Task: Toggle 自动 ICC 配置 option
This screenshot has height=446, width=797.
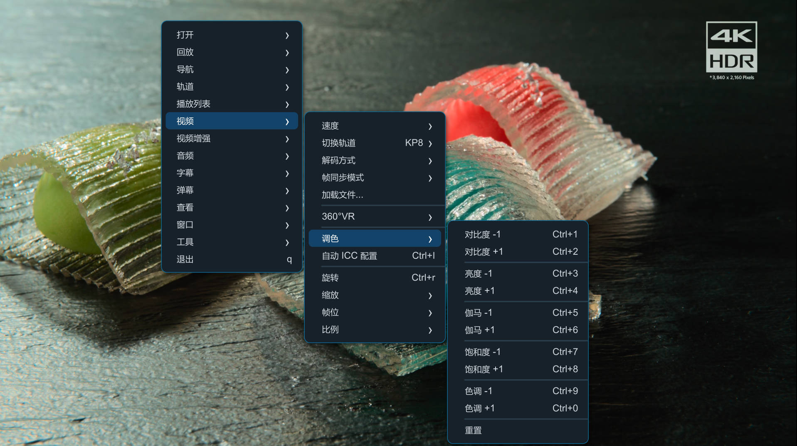Action: (x=375, y=256)
